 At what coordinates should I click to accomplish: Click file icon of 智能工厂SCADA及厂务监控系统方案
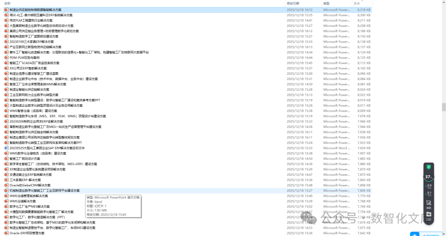pyautogui.click(x=7, y=63)
